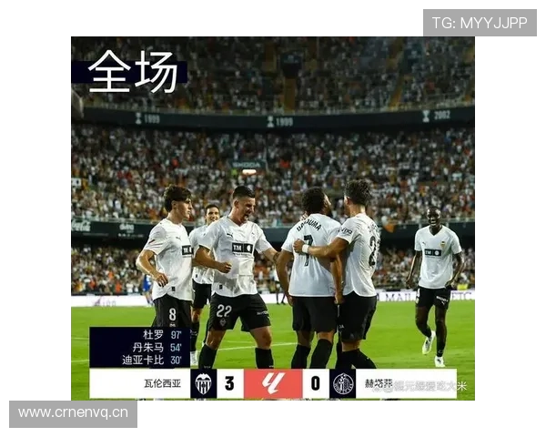Click the red LaLiga logo

pyautogui.click(x=273, y=383)
